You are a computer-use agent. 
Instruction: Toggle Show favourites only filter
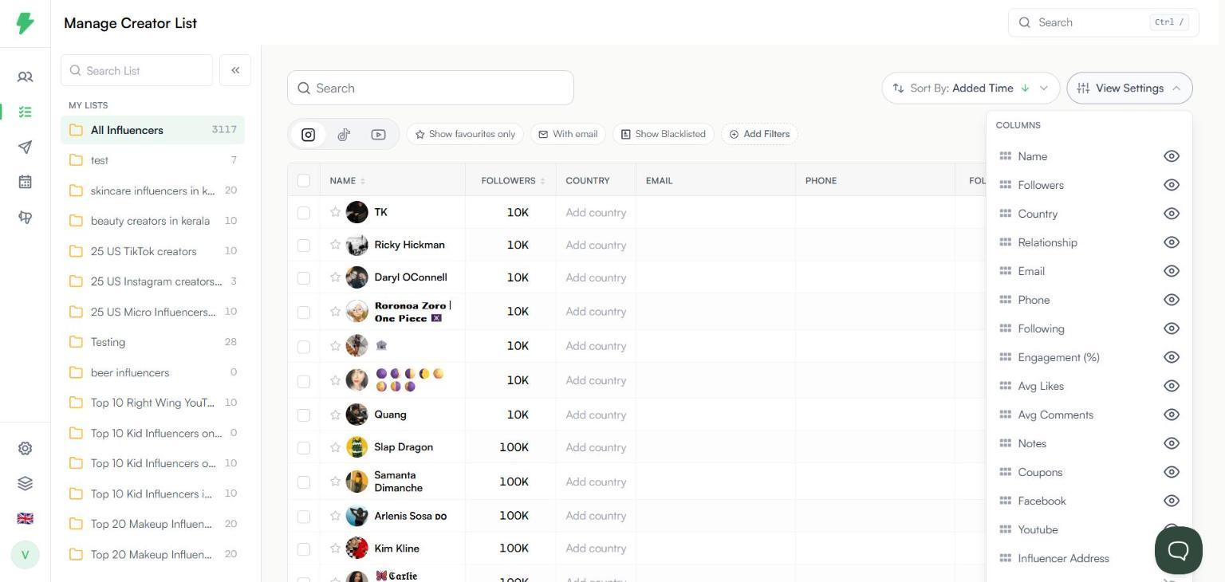tap(465, 134)
